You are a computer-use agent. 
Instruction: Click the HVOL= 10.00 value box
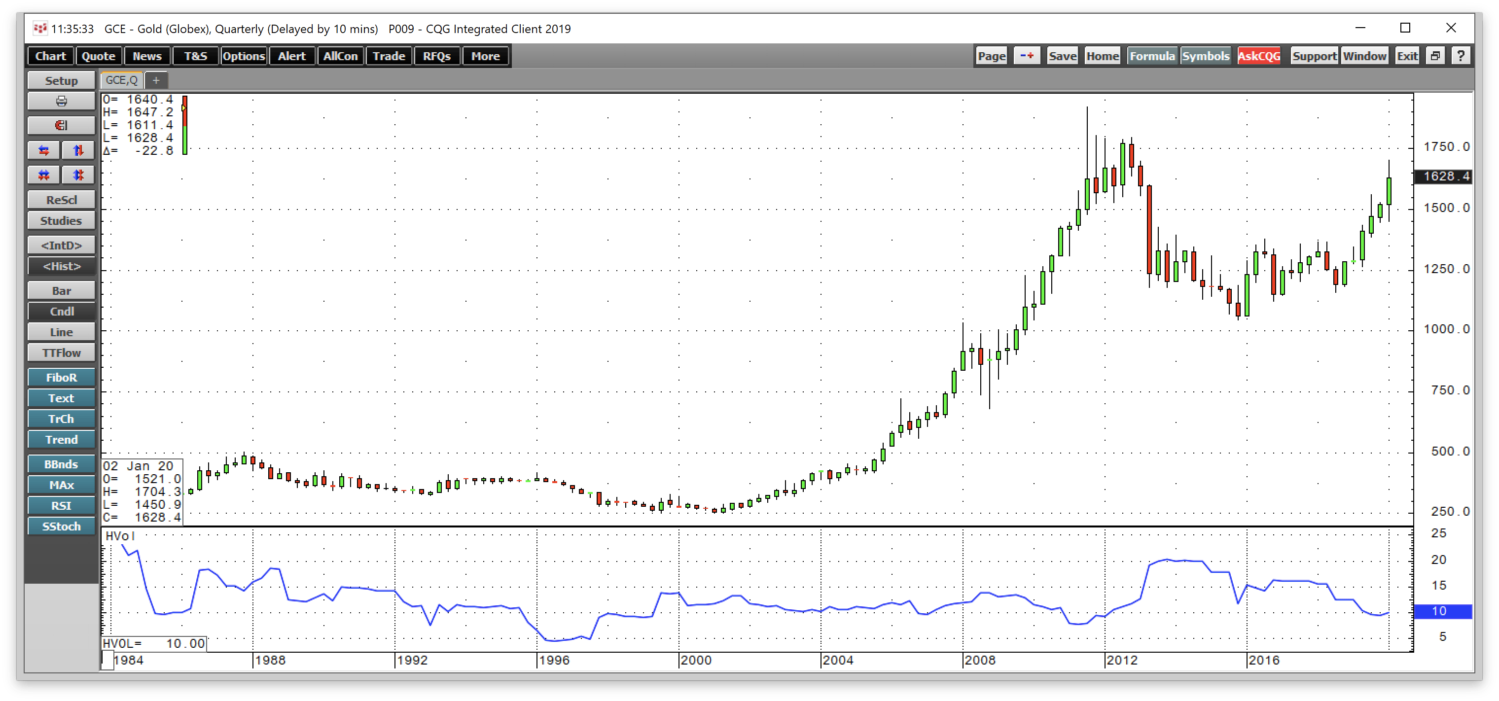154,643
